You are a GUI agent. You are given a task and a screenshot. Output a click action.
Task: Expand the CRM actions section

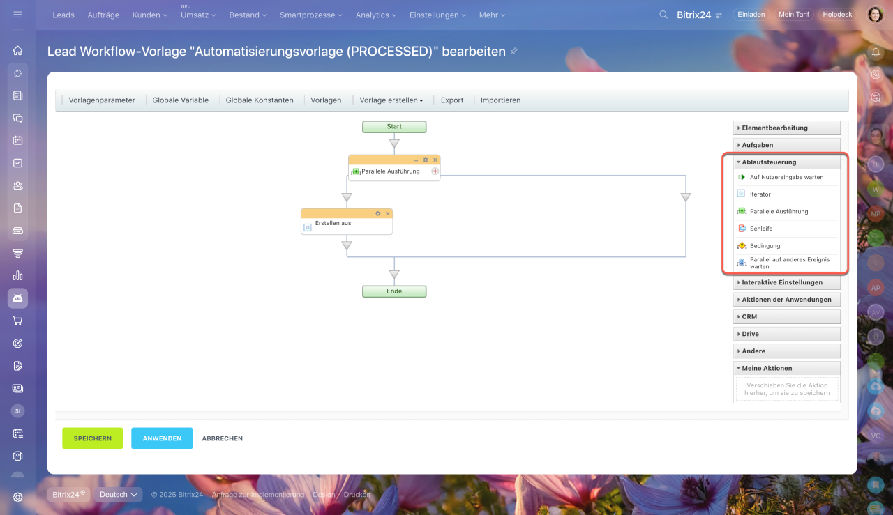pos(787,316)
